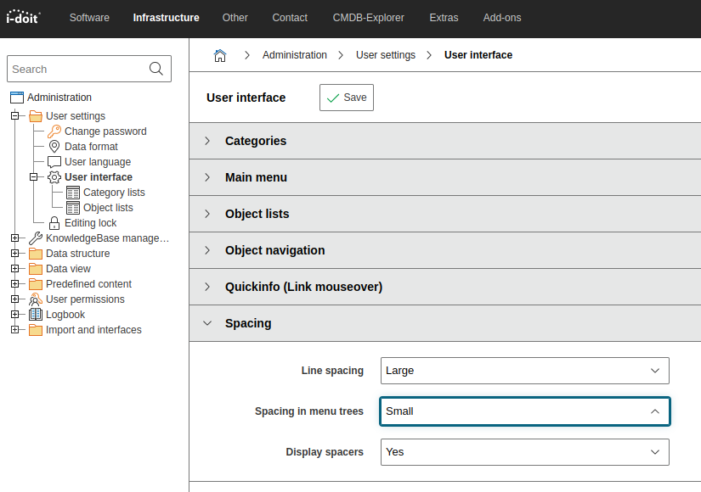This screenshot has width=701, height=492.
Task: Open the Extras menu
Action: click(444, 18)
